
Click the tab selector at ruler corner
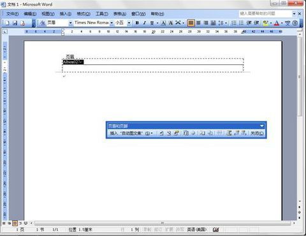(5, 32)
